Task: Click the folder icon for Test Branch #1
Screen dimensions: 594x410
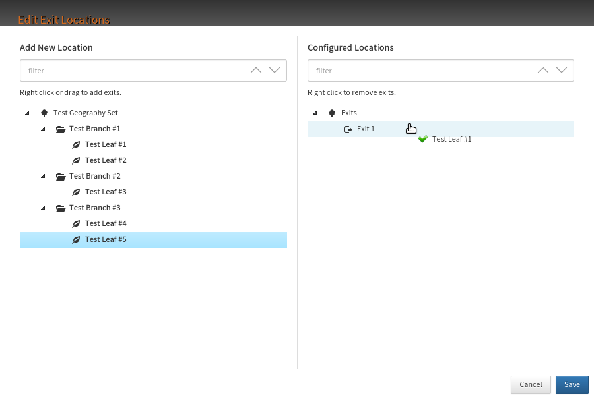Action: click(x=61, y=129)
